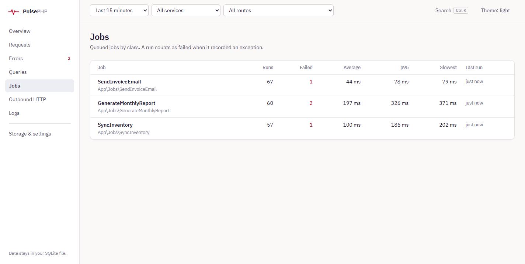Click the Failed column header
525x264 pixels.
(x=306, y=68)
